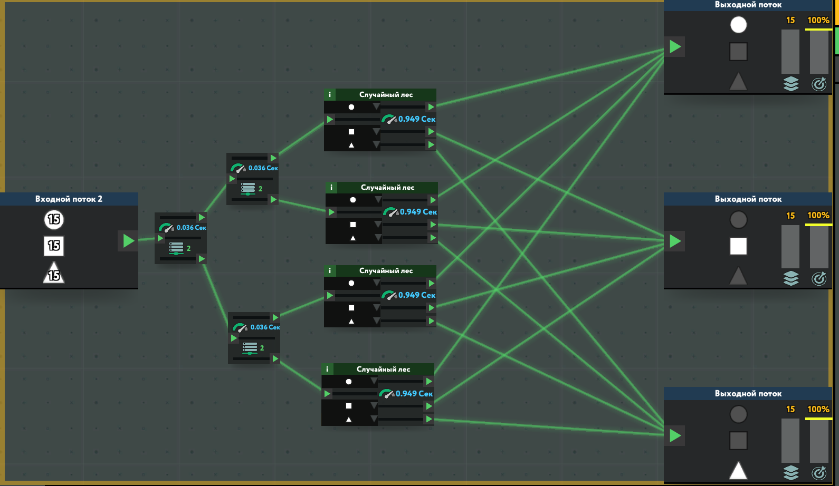Click the 100% progress bar in the circle Выходной поток
The height and width of the screenshot is (486, 839).
819,51
